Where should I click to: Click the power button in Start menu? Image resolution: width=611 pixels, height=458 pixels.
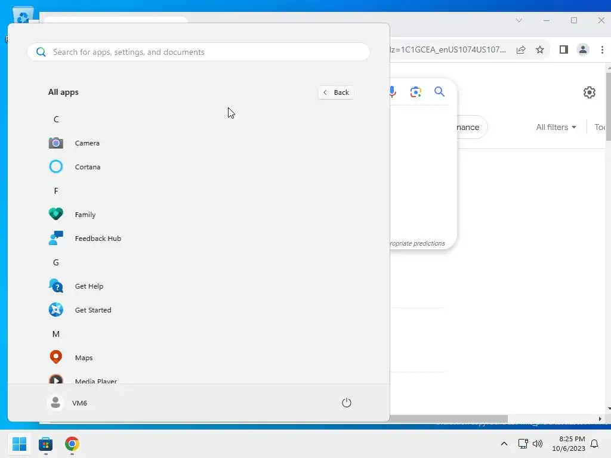coord(347,403)
